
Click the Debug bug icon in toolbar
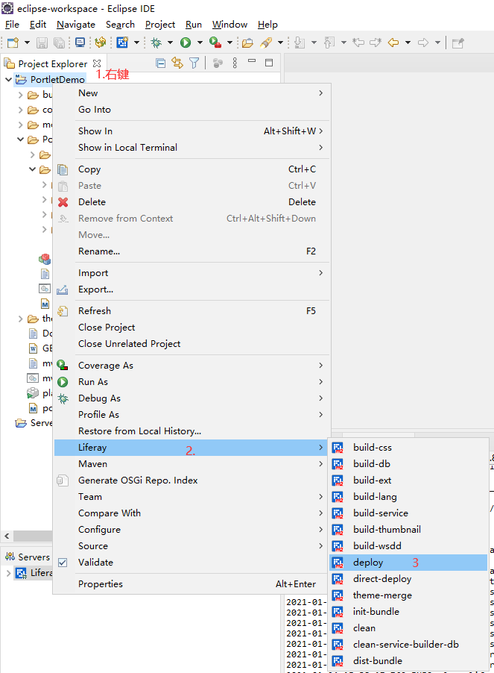coord(156,43)
